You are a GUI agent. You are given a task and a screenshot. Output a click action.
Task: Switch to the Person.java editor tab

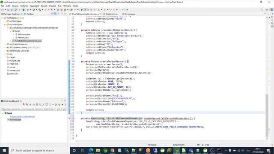pyautogui.click(x=129, y=14)
